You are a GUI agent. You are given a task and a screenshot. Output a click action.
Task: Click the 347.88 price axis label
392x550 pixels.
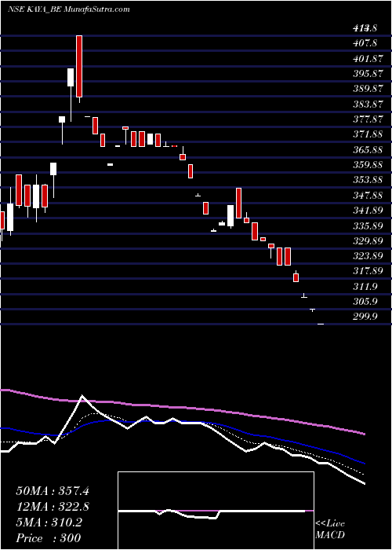point(368,195)
